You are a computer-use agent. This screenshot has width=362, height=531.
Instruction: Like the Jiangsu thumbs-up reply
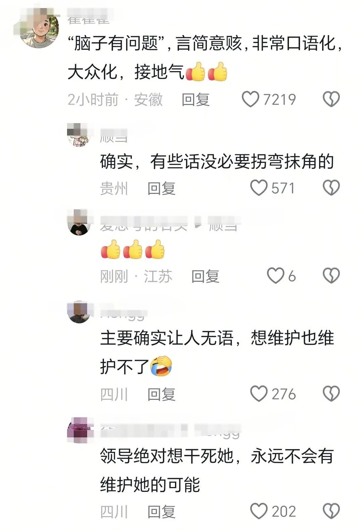(x=276, y=276)
